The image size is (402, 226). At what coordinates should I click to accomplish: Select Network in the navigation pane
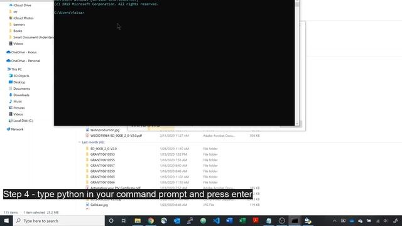pyautogui.click(x=17, y=129)
